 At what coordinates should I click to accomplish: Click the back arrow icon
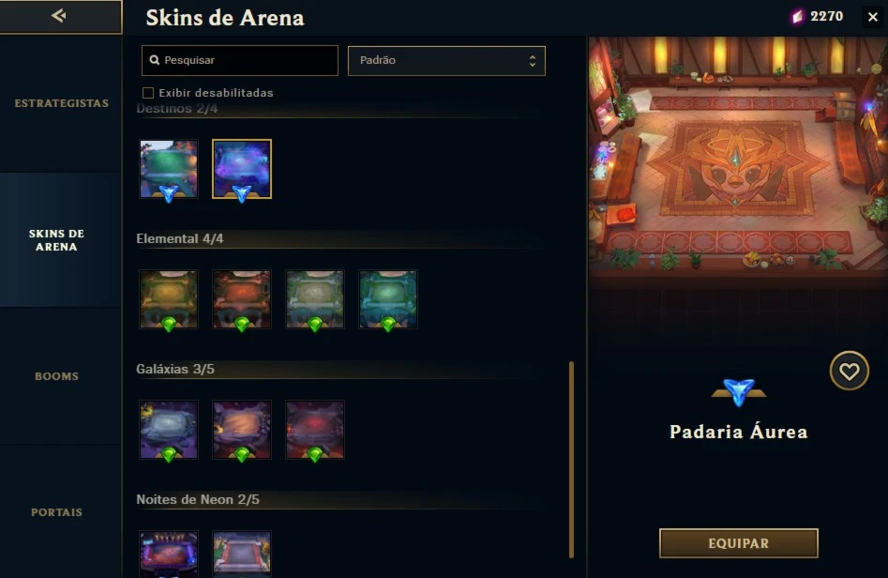pyautogui.click(x=59, y=15)
